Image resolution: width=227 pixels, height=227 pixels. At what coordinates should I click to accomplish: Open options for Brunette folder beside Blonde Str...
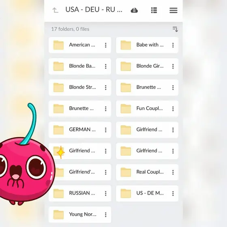click(173, 88)
